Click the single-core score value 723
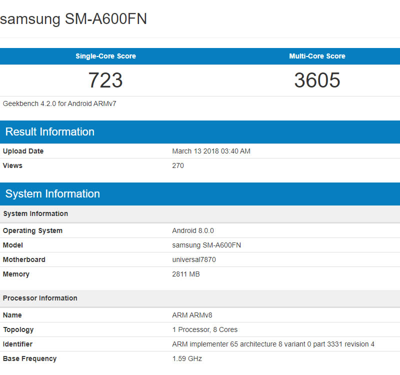This screenshot has height=375, width=400. pos(105,80)
